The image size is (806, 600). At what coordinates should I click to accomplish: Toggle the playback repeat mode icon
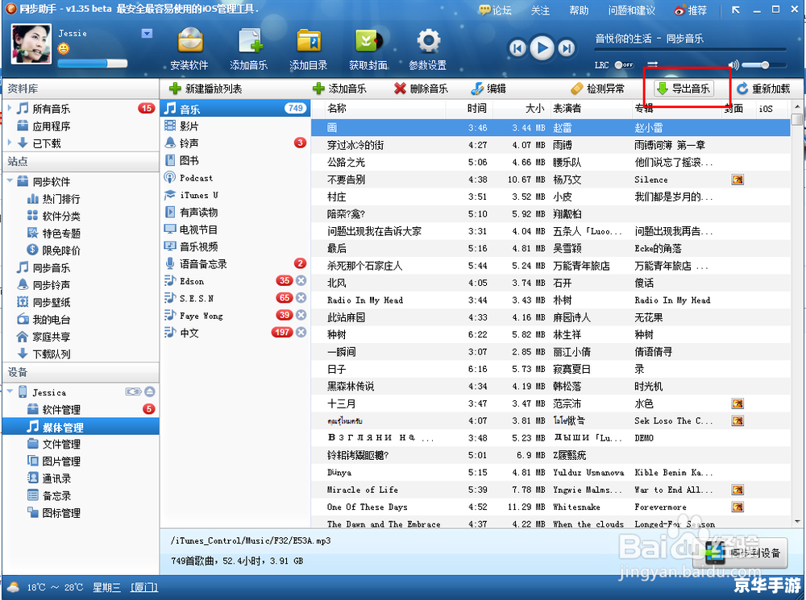coord(652,64)
